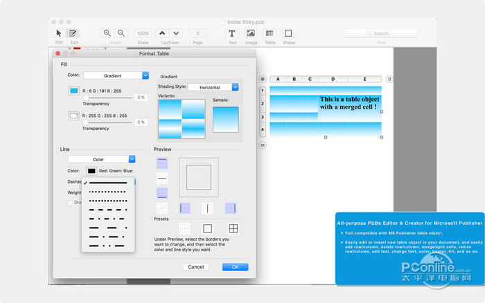Select the PDF arrow pointer tool
This screenshot has height=303, width=485.
tap(59, 33)
